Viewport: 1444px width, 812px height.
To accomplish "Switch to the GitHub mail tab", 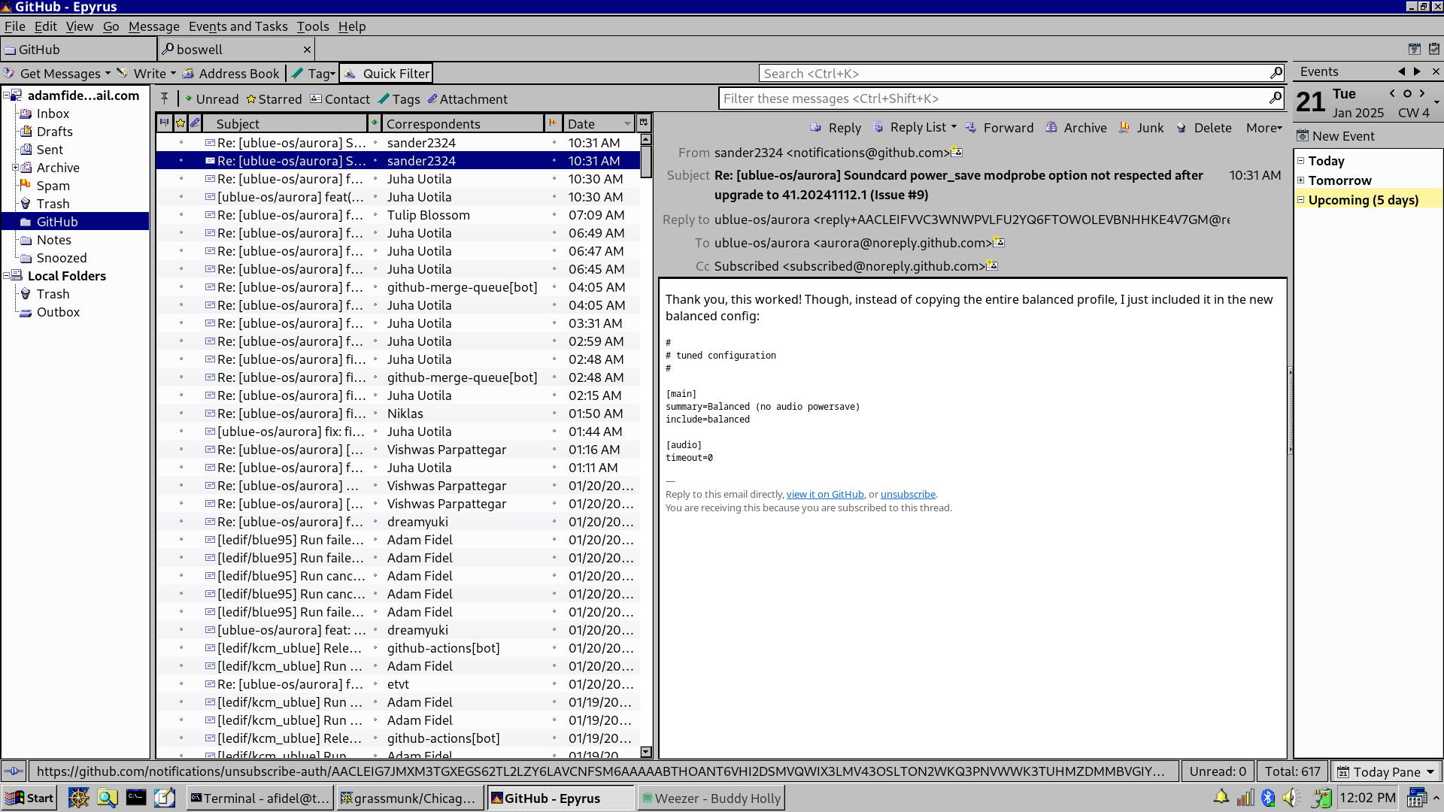I will pyautogui.click(x=79, y=49).
